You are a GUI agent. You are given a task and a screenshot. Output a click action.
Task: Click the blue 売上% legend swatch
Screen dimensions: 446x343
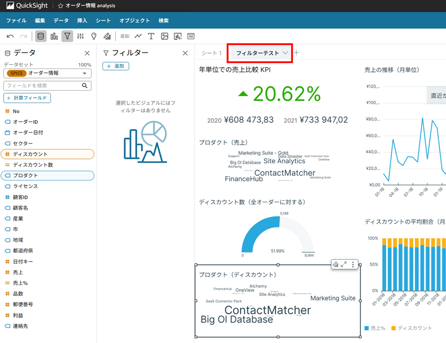(367, 328)
